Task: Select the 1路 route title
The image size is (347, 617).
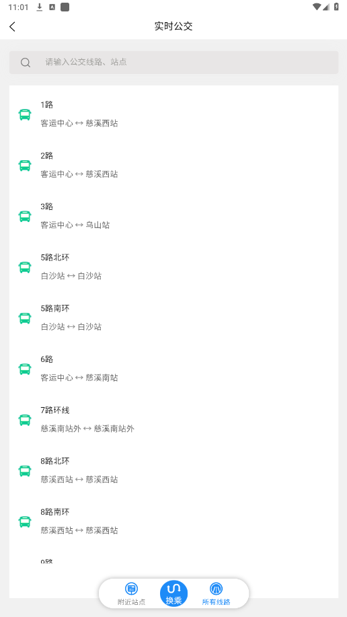Action: tap(47, 105)
